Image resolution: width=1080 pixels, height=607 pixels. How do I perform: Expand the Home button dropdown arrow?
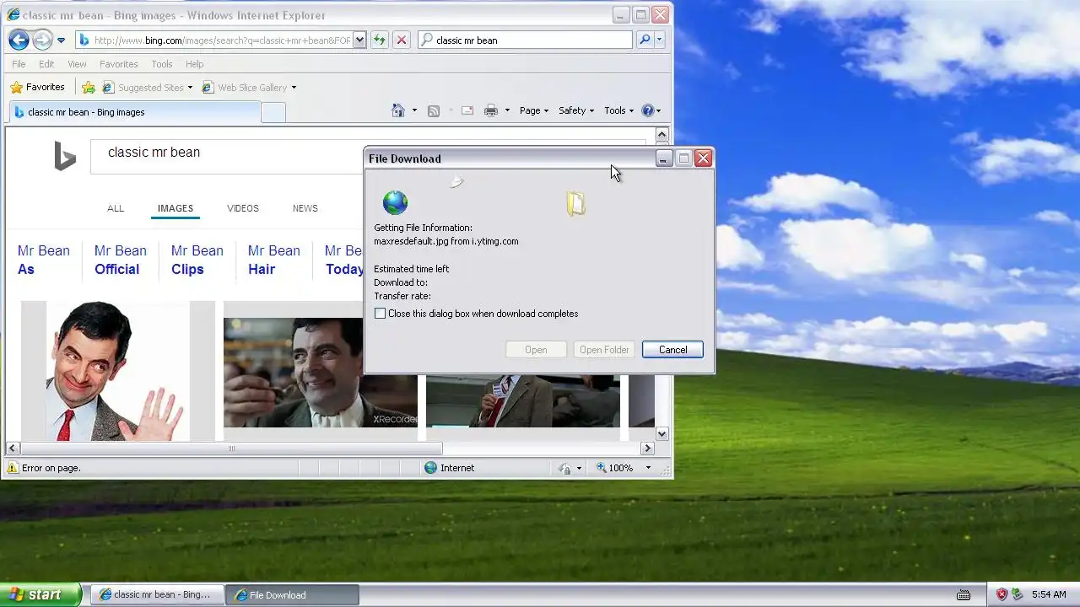tap(414, 110)
